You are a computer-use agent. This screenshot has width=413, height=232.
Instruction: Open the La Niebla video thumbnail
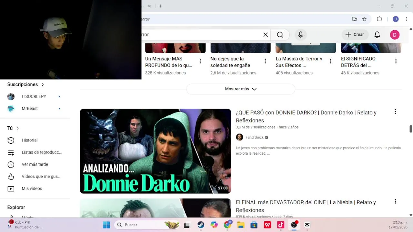pos(156,208)
